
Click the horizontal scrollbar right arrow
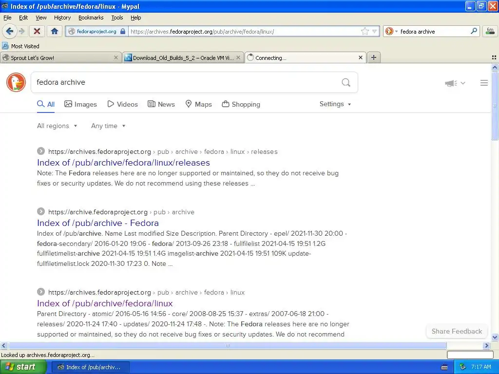click(x=487, y=345)
